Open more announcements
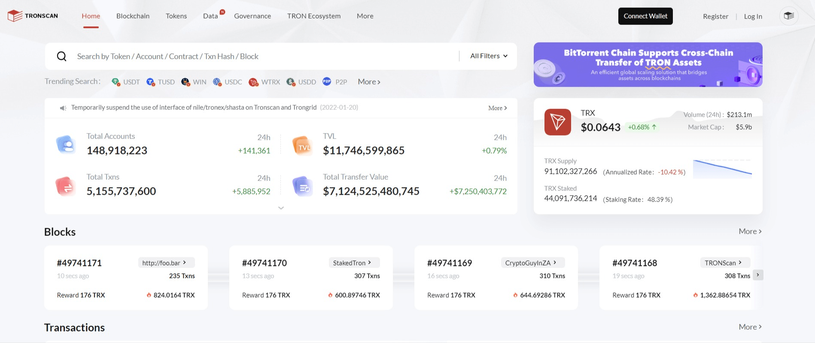Image resolution: width=815 pixels, height=343 pixels. pyautogui.click(x=498, y=108)
